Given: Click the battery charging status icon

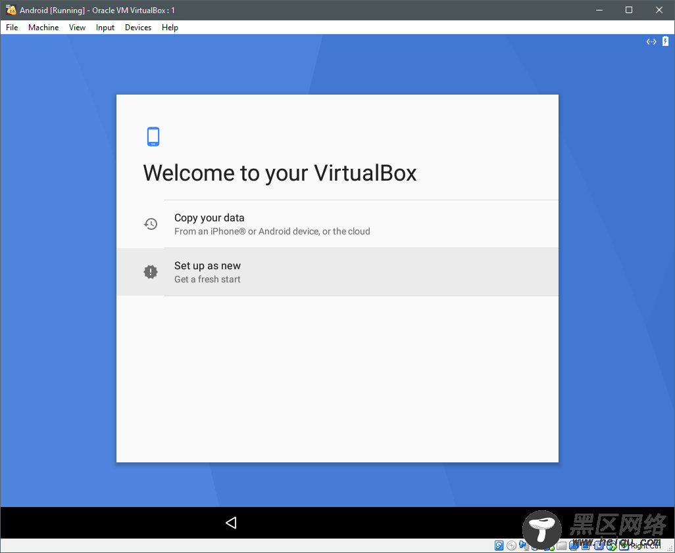Looking at the screenshot, I should pos(666,41).
